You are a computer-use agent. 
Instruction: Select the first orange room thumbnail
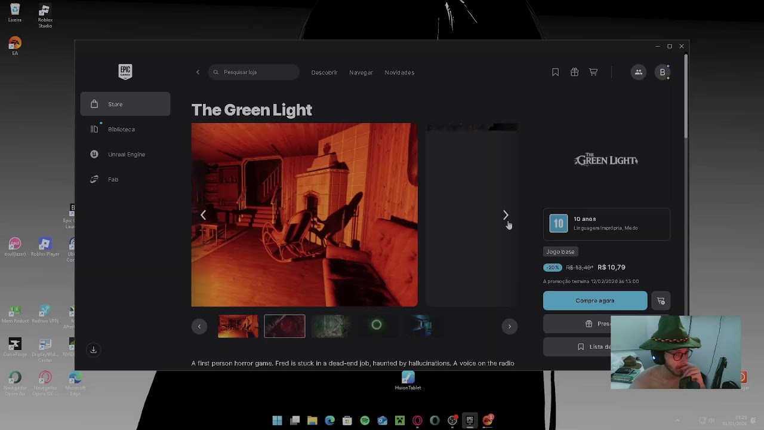click(x=238, y=326)
